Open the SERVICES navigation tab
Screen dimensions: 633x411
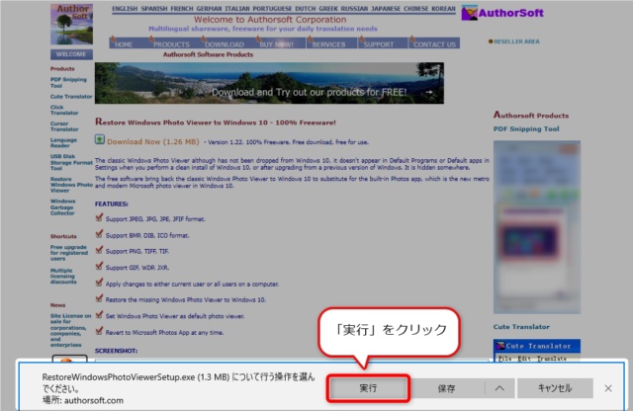click(328, 43)
